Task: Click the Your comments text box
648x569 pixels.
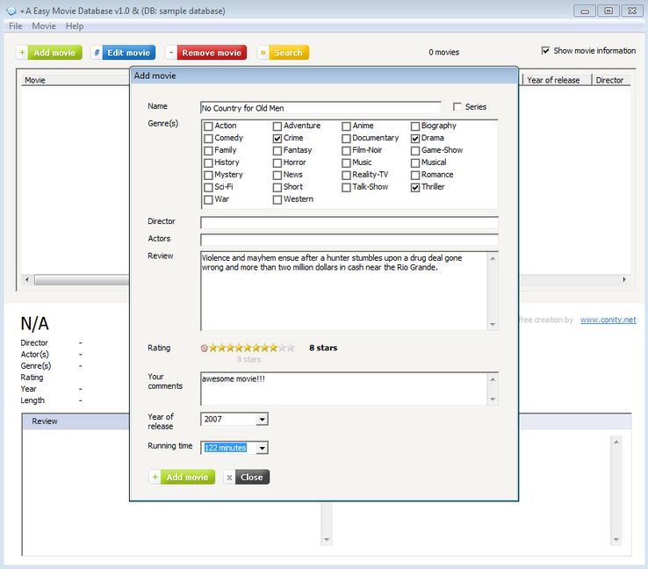Action: click(344, 389)
